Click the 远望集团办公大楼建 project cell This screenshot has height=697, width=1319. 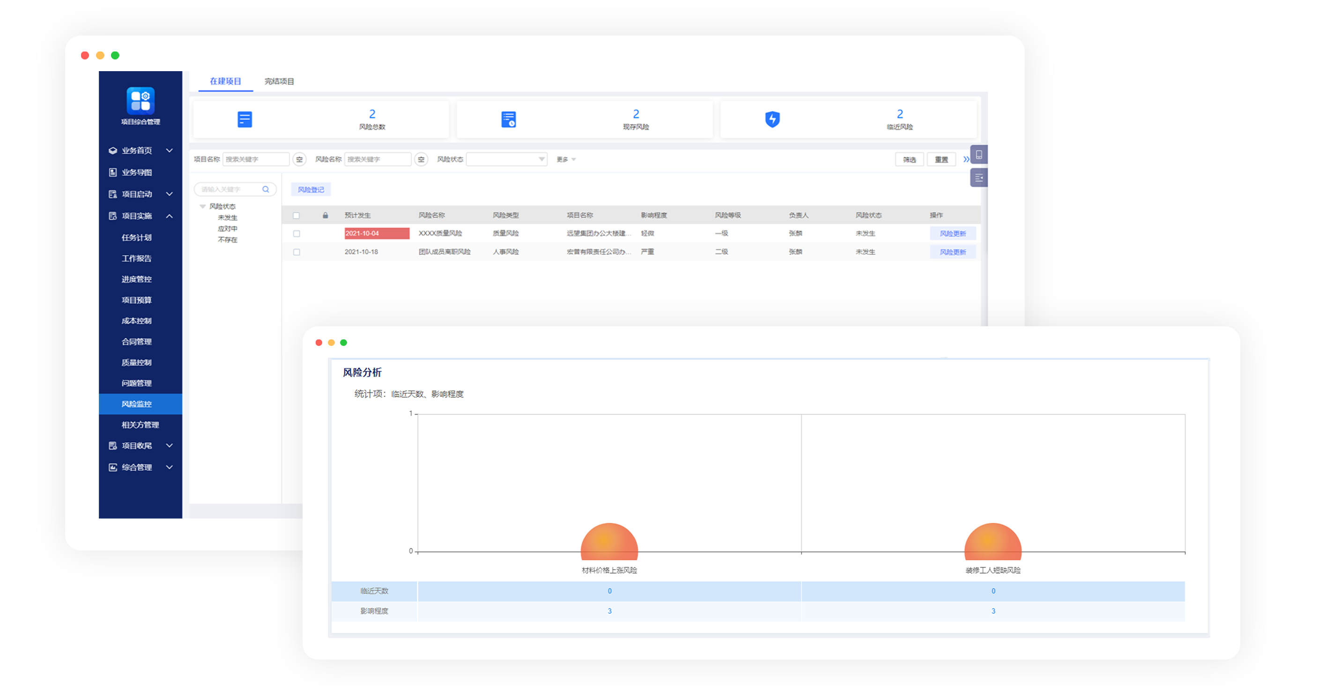click(599, 234)
